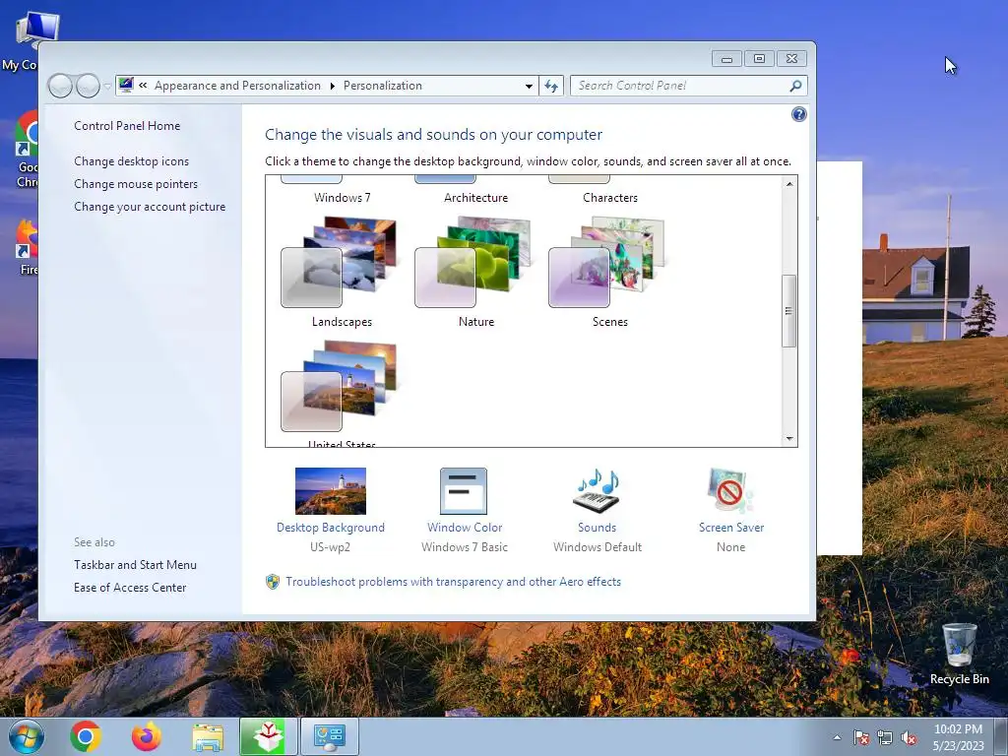
Task: Select the Characters theme label
Action: (x=610, y=197)
